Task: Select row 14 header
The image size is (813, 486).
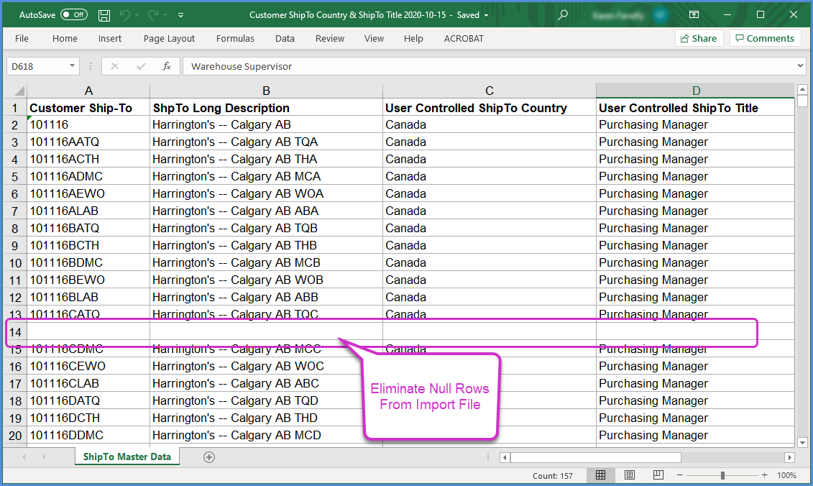Action: point(16,332)
